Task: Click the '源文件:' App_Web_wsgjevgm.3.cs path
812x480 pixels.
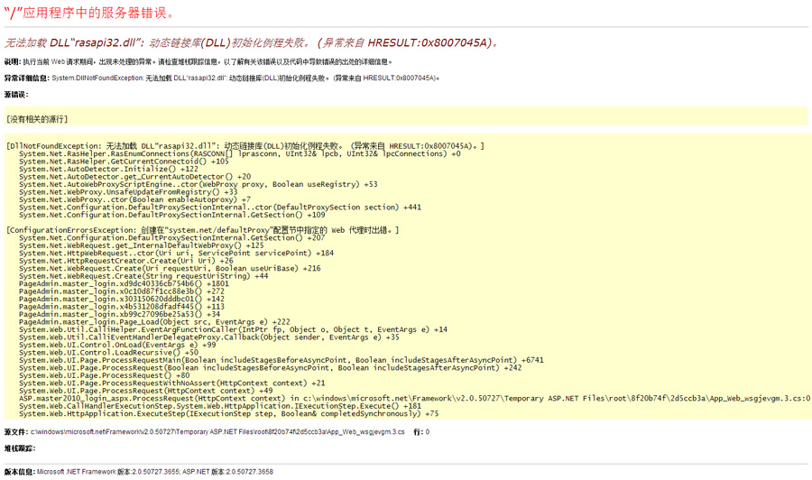Action: click(x=217, y=432)
